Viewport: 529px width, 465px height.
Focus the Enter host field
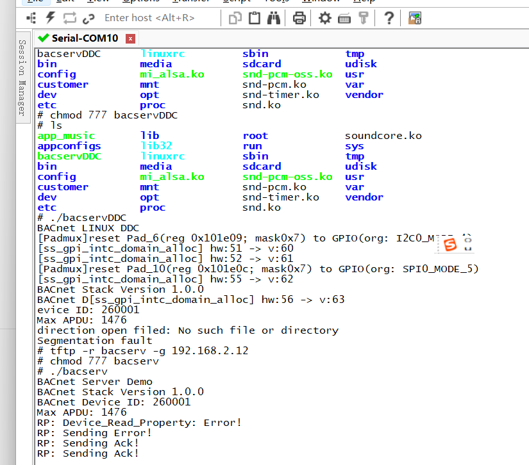pos(149,17)
